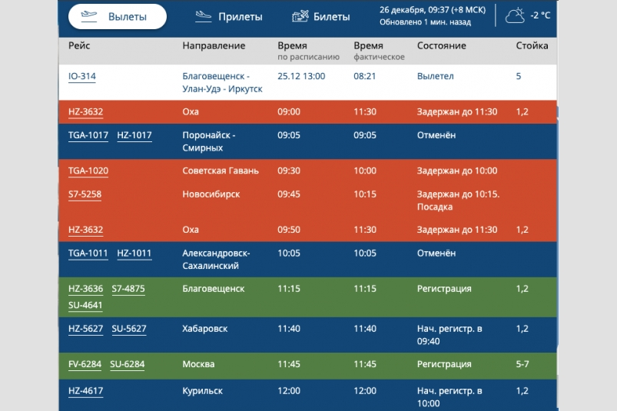Open flight TGA-1020 to Советская Гавань
Screen dimensions: 617x411
click(88, 171)
